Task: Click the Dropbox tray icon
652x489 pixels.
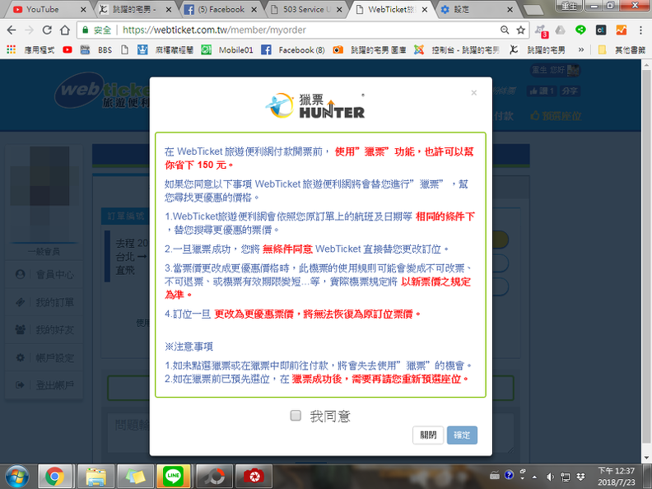Action: point(580,477)
